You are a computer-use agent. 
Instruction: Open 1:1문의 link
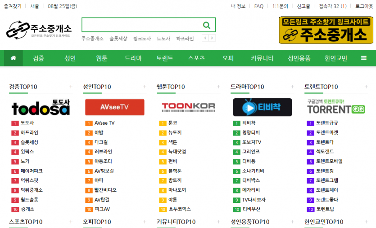click(280, 6)
